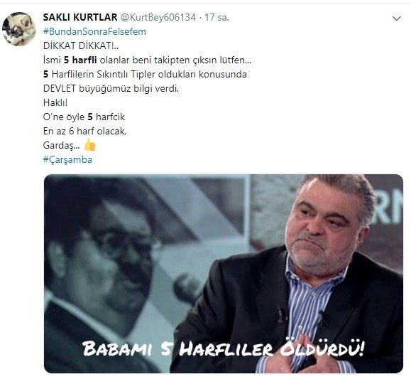Image resolution: width=411 pixels, height=379 pixels.
Task: Click the SAKLI KURTLAR display name
Action: (80, 17)
